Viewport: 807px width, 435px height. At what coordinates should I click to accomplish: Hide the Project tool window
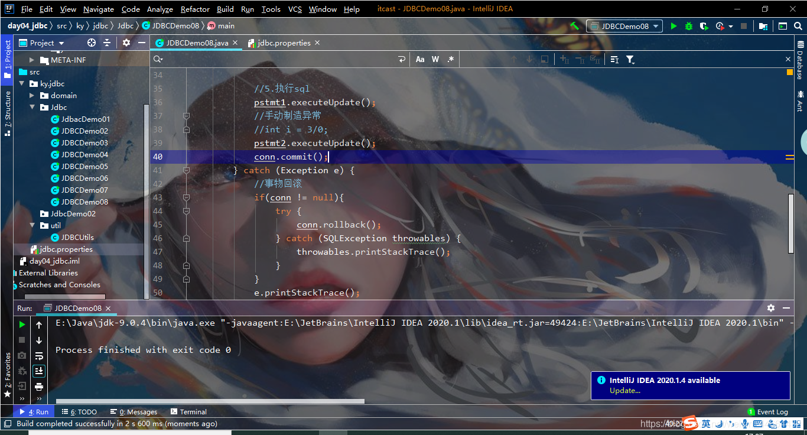tap(142, 43)
